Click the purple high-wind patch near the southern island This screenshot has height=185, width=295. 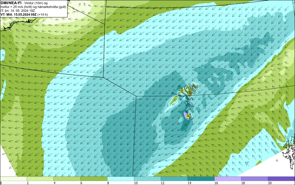coord(186,115)
